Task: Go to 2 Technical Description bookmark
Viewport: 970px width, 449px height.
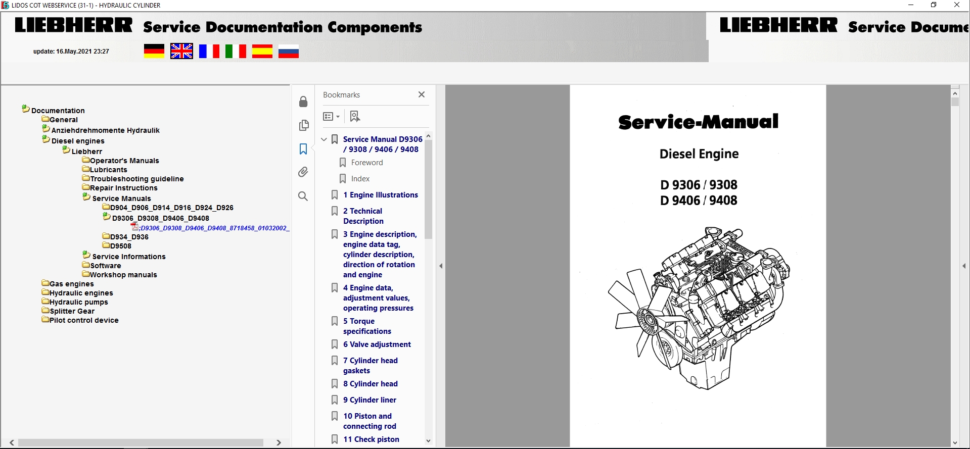Action: [x=363, y=216]
